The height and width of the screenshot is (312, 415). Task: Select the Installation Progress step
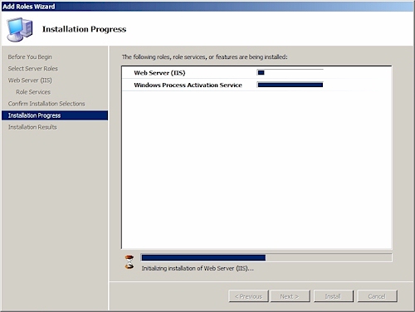point(55,115)
